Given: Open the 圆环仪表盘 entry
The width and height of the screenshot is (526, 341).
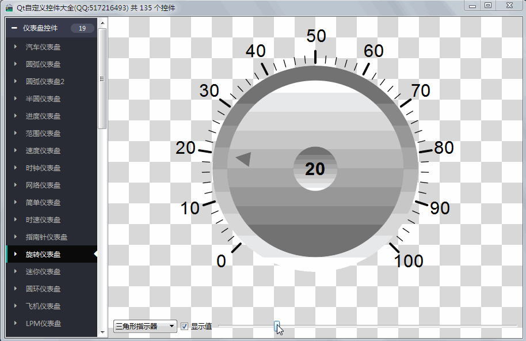Looking at the screenshot, I should pos(52,289).
